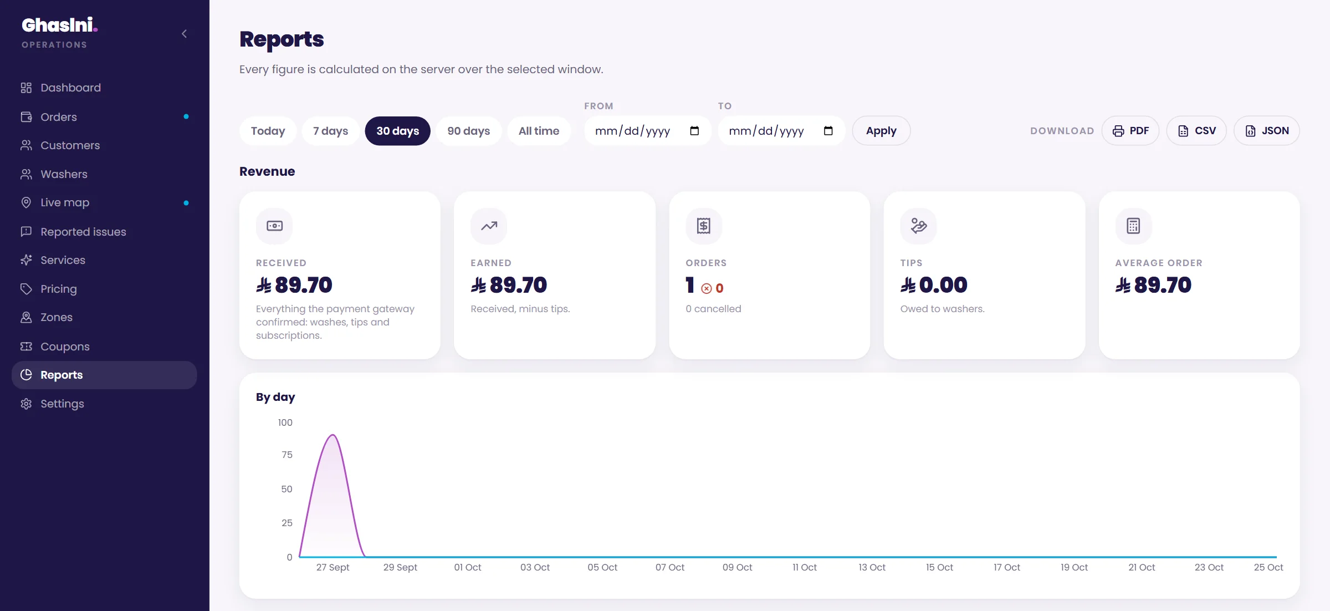Focus the FROM date input field
This screenshot has width=1330, height=611.
(x=648, y=131)
